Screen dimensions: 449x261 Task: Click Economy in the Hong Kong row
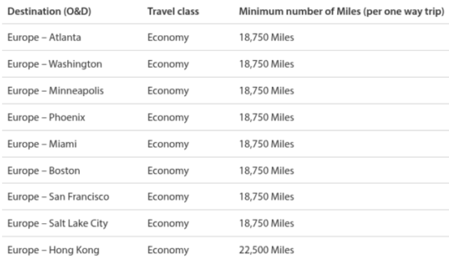(168, 251)
